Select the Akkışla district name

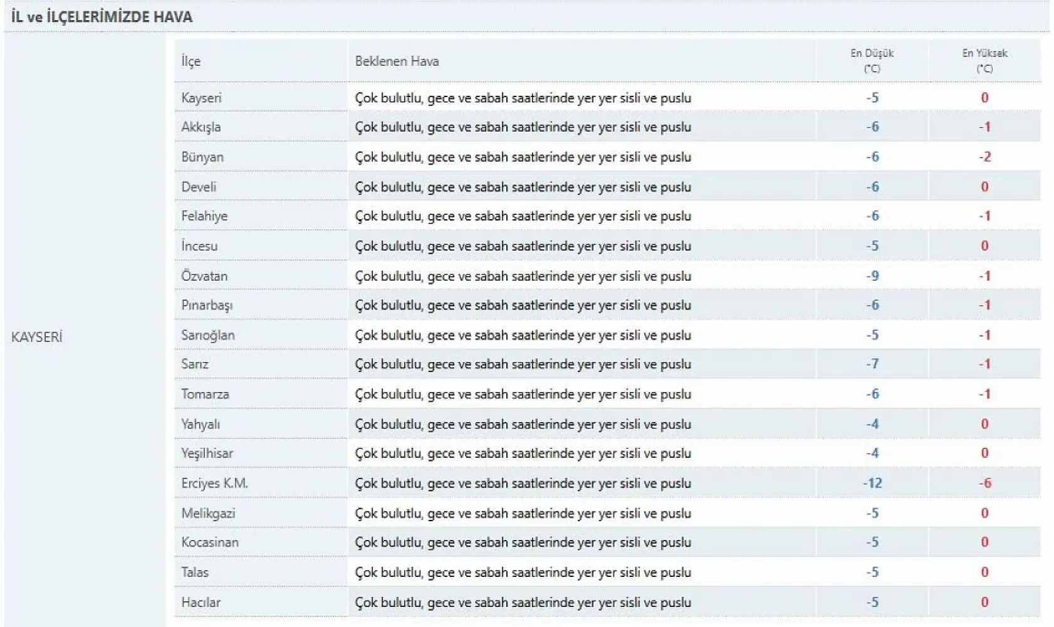coord(201,127)
